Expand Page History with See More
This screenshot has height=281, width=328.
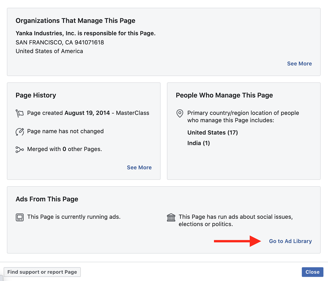pyautogui.click(x=139, y=167)
